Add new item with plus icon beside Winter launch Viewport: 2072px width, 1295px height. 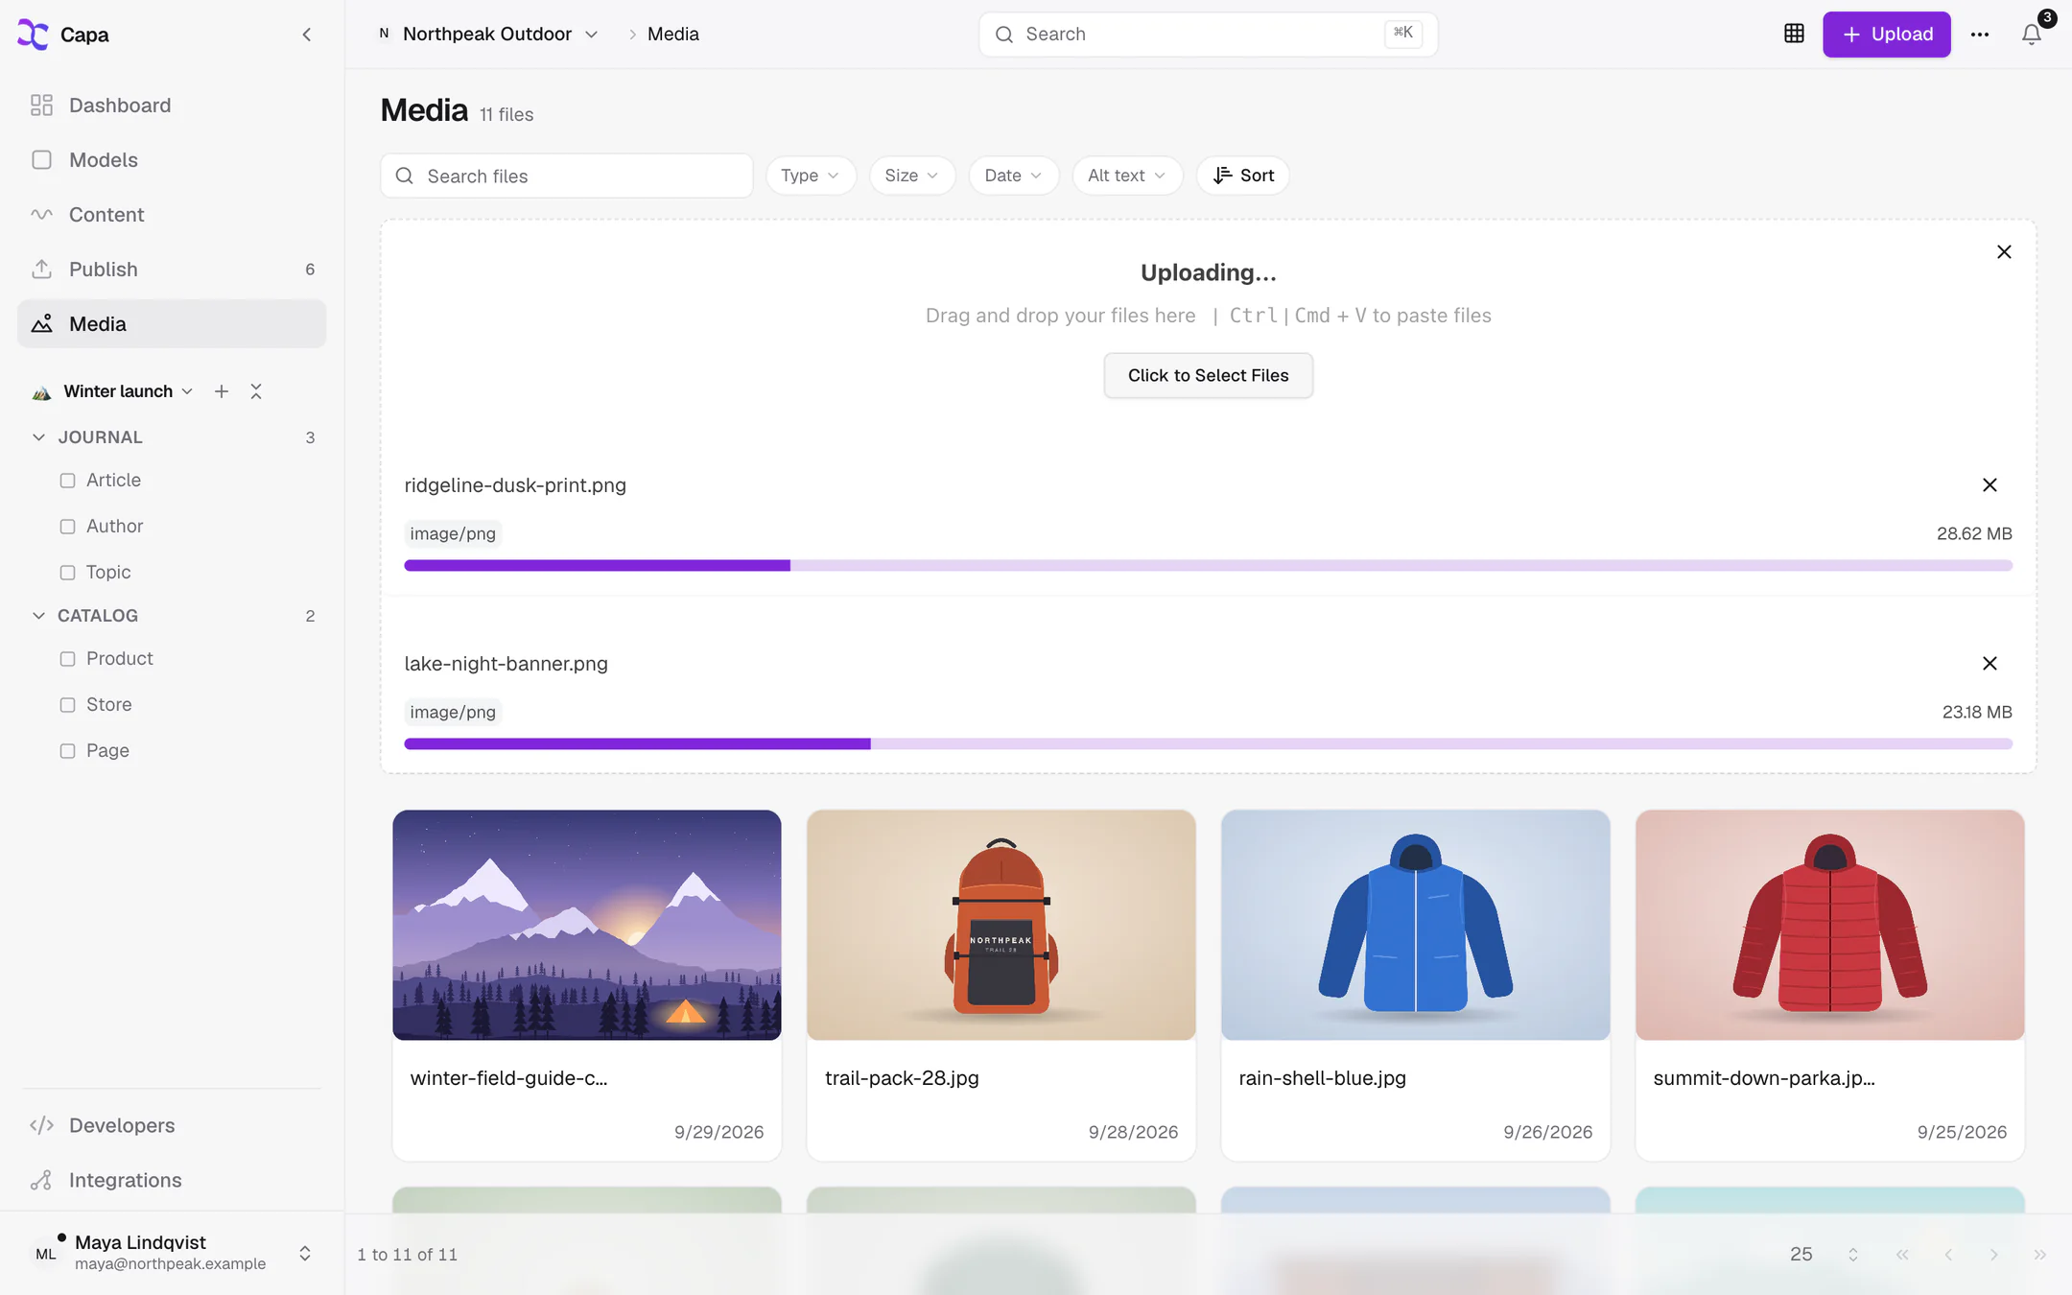[222, 391]
